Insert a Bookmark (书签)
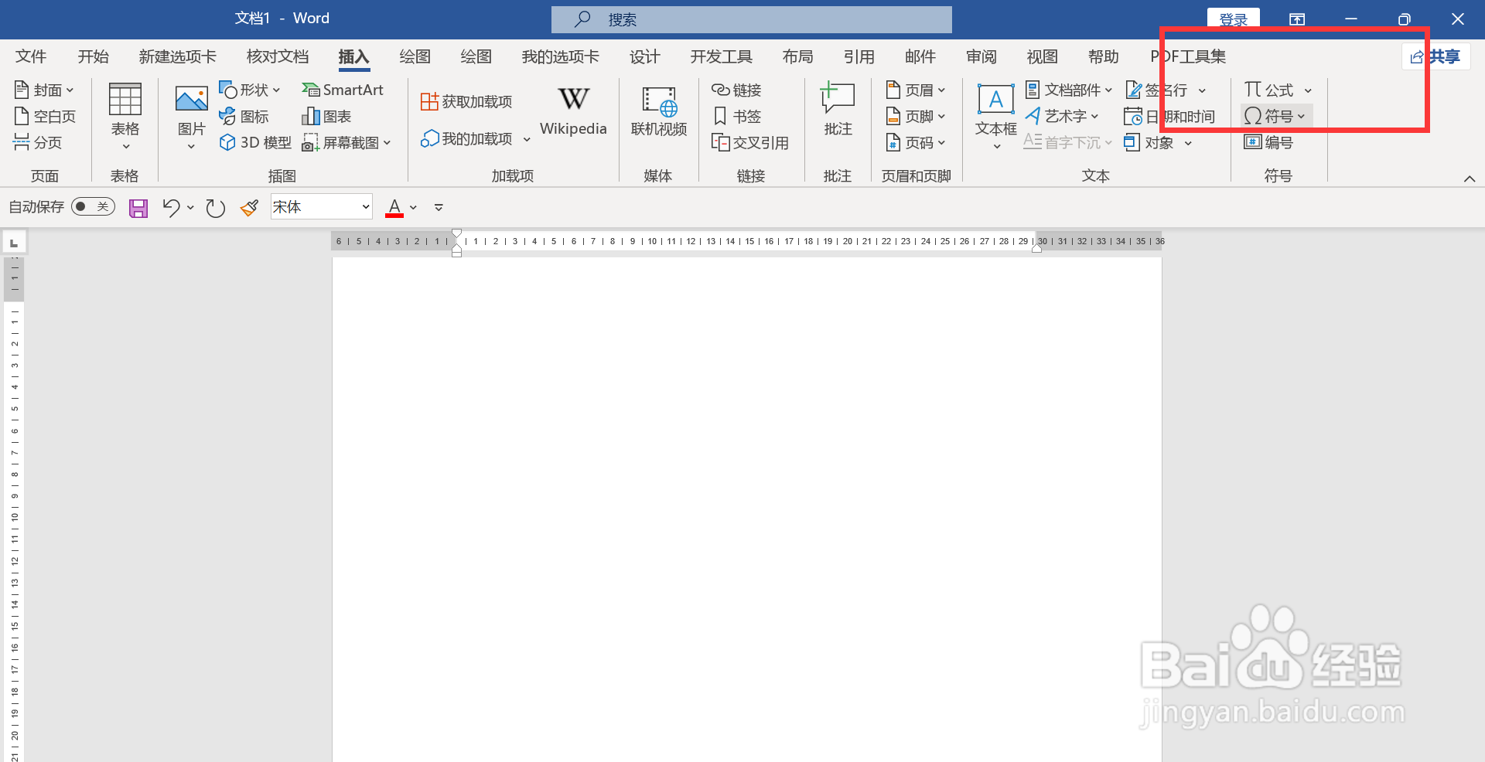Screen dimensions: 1485x762 (736, 117)
